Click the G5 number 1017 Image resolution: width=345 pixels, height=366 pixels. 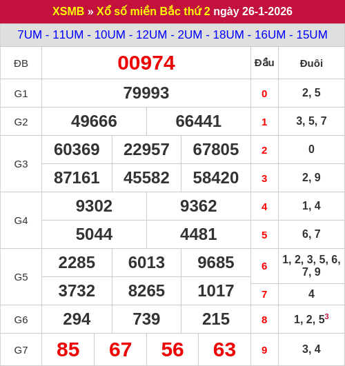tap(216, 291)
